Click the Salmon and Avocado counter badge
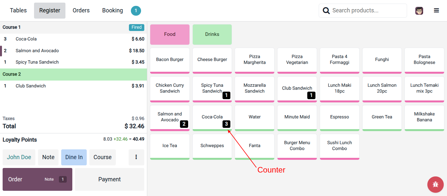447x196 pixels. tap(184, 124)
